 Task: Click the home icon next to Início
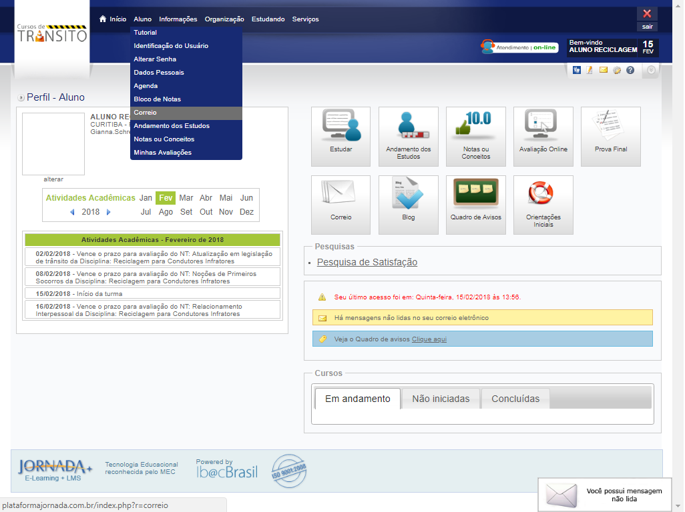pyautogui.click(x=103, y=19)
